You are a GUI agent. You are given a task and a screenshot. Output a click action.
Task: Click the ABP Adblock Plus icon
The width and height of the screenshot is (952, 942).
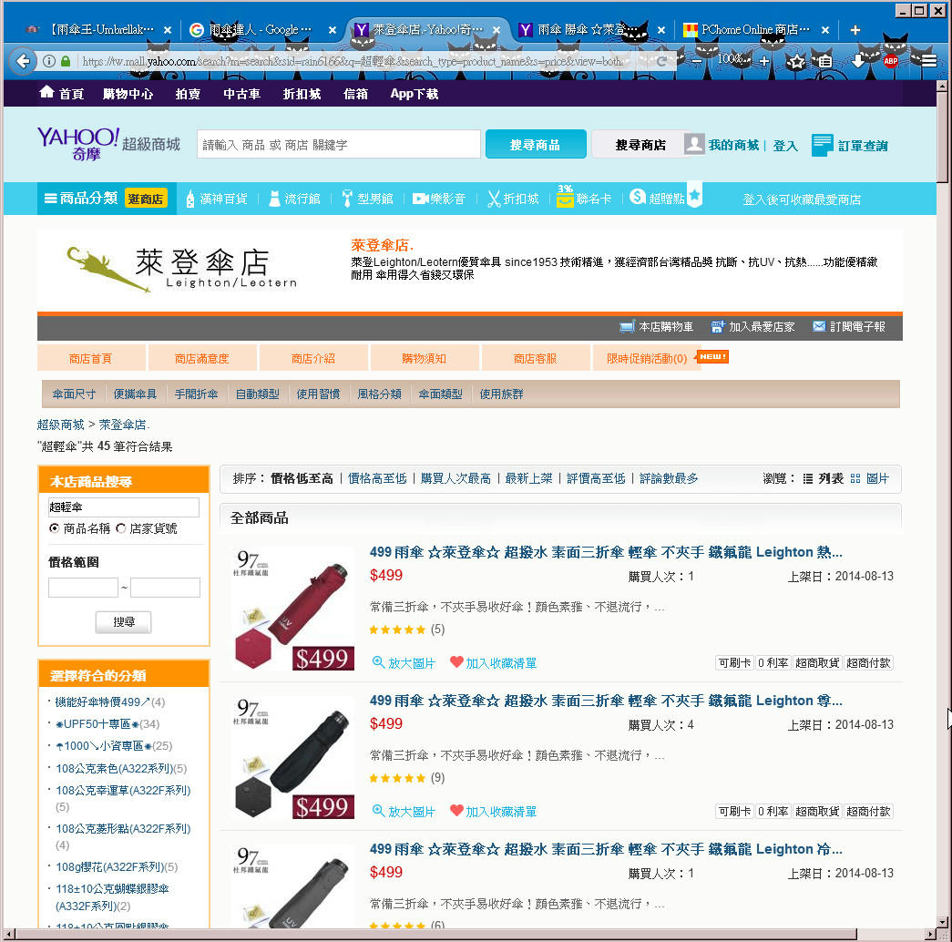pyautogui.click(x=891, y=61)
